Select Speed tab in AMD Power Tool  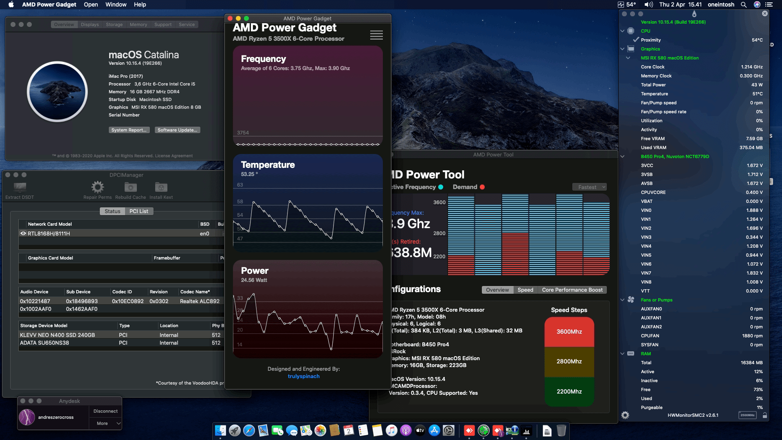coord(525,290)
